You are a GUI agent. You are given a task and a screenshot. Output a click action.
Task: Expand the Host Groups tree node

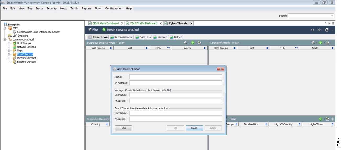9,43
